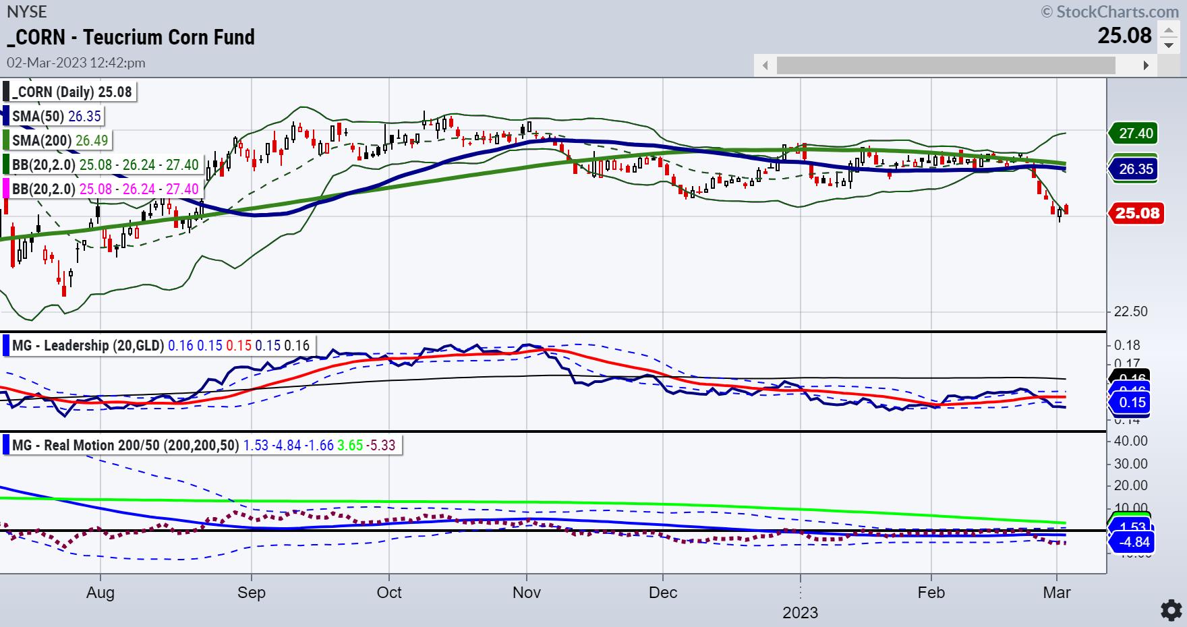
Task: Click the 2023 year marker on axis
Action: click(800, 612)
